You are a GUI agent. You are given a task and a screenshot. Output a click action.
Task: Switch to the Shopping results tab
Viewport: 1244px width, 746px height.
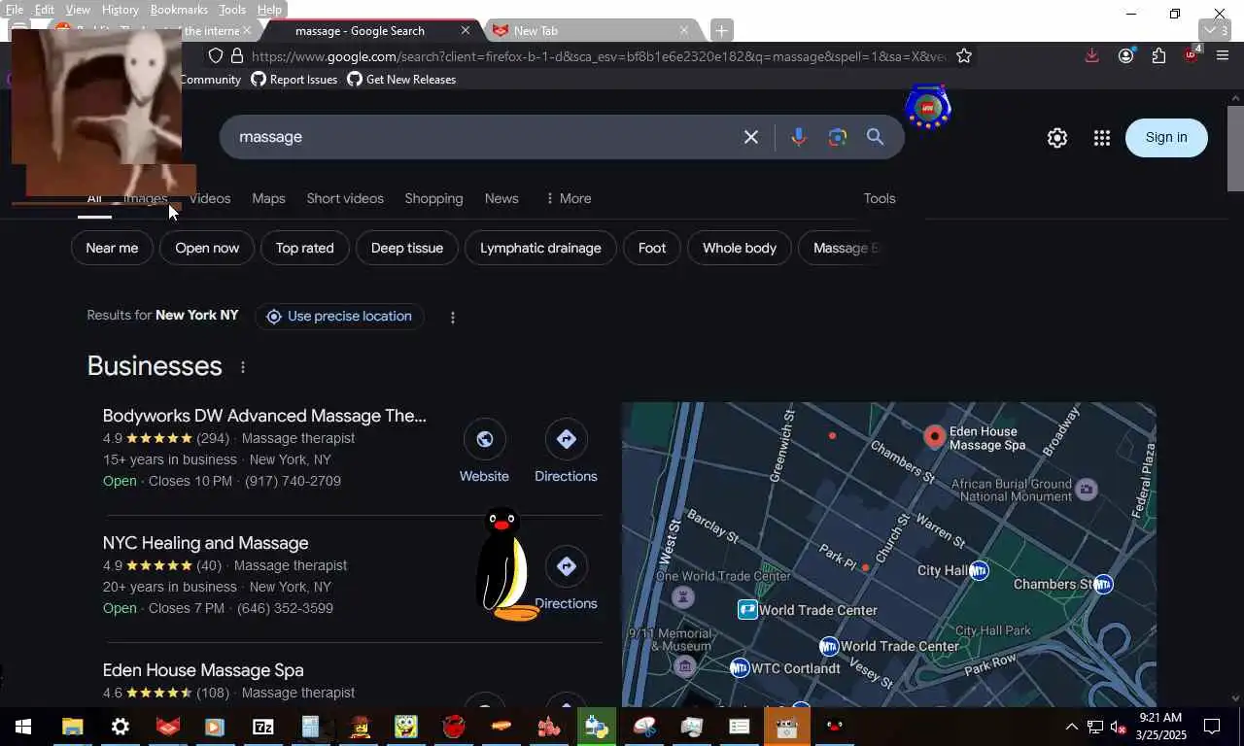(x=433, y=198)
